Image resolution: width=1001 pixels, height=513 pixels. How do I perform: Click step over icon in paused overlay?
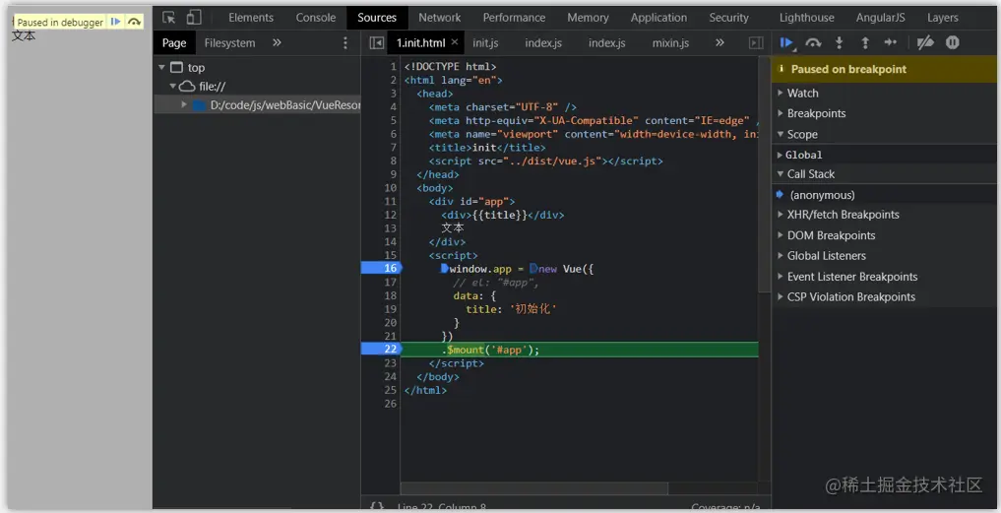(134, 22)
